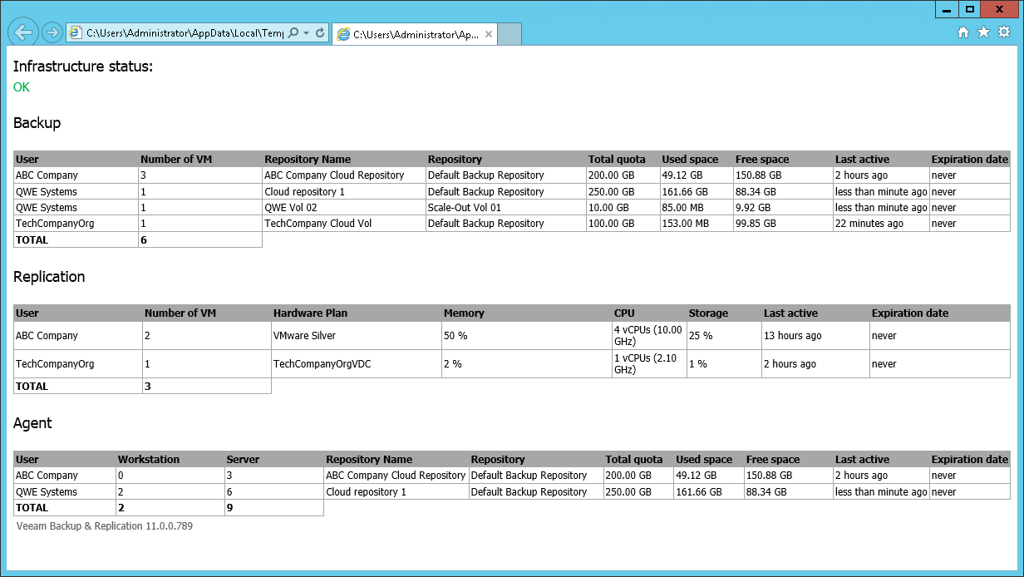The width and height of the screenshot is (1024, 577).
Task: Click the 'QWE Vol 02' repository name
Action: click(x=291, y=208)
